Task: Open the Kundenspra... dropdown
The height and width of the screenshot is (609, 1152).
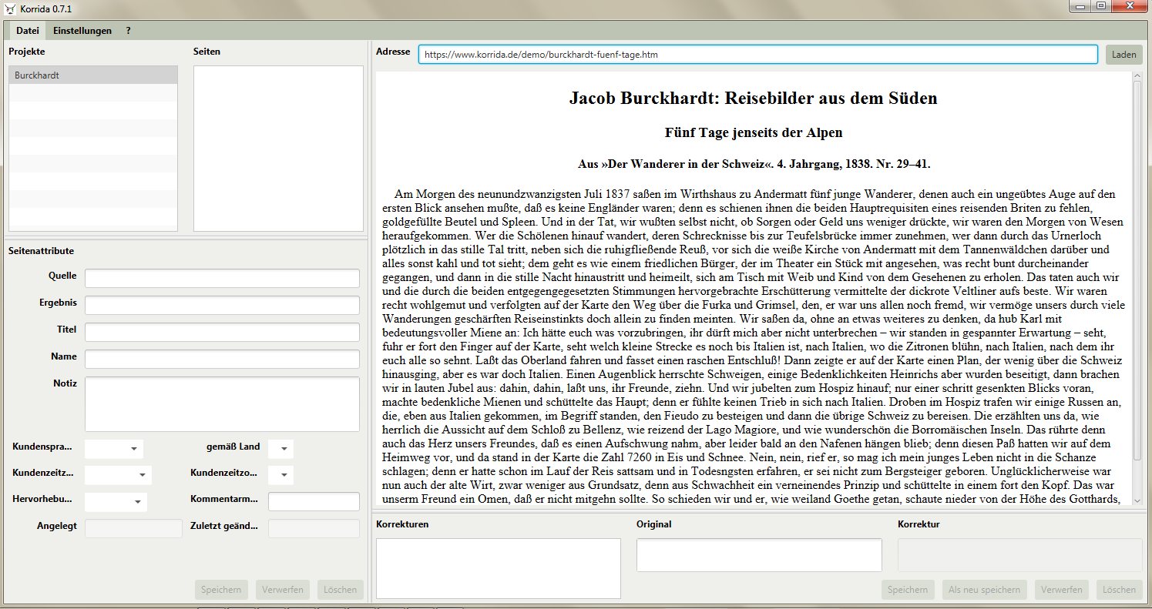Action: tap(114, 449)
